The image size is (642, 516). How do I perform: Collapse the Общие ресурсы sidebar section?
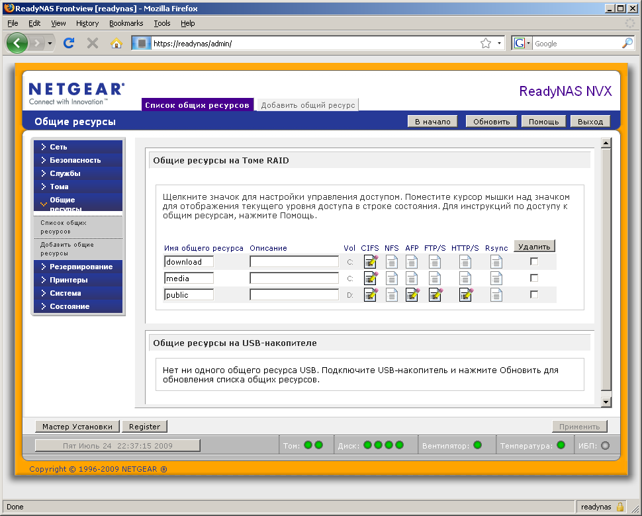pos(78,202)
